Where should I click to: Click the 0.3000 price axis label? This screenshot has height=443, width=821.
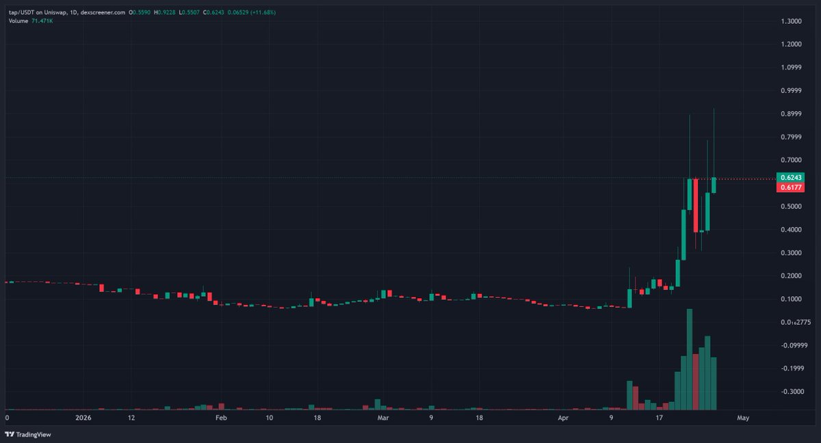coord(791,253)
